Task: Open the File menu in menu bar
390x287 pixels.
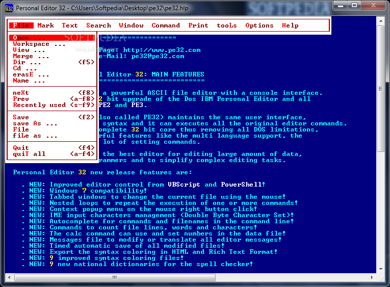Action: (x=21, y=25)
